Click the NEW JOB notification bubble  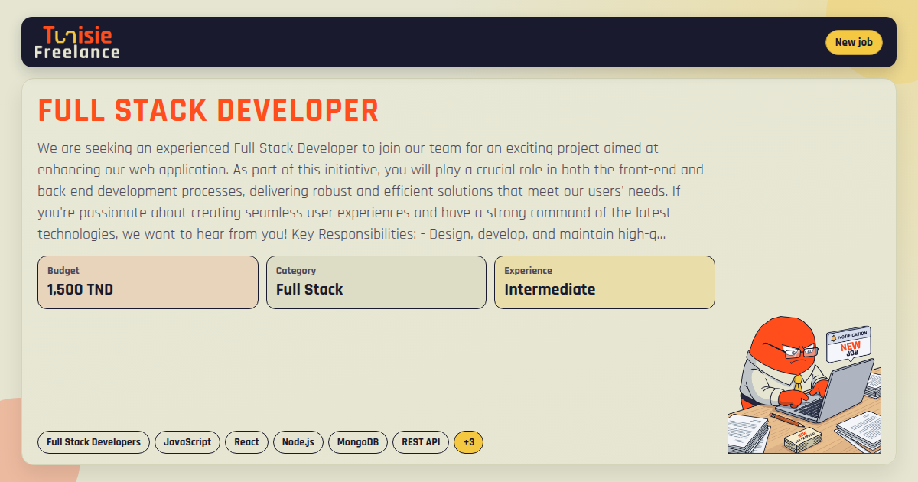[849, 344]
